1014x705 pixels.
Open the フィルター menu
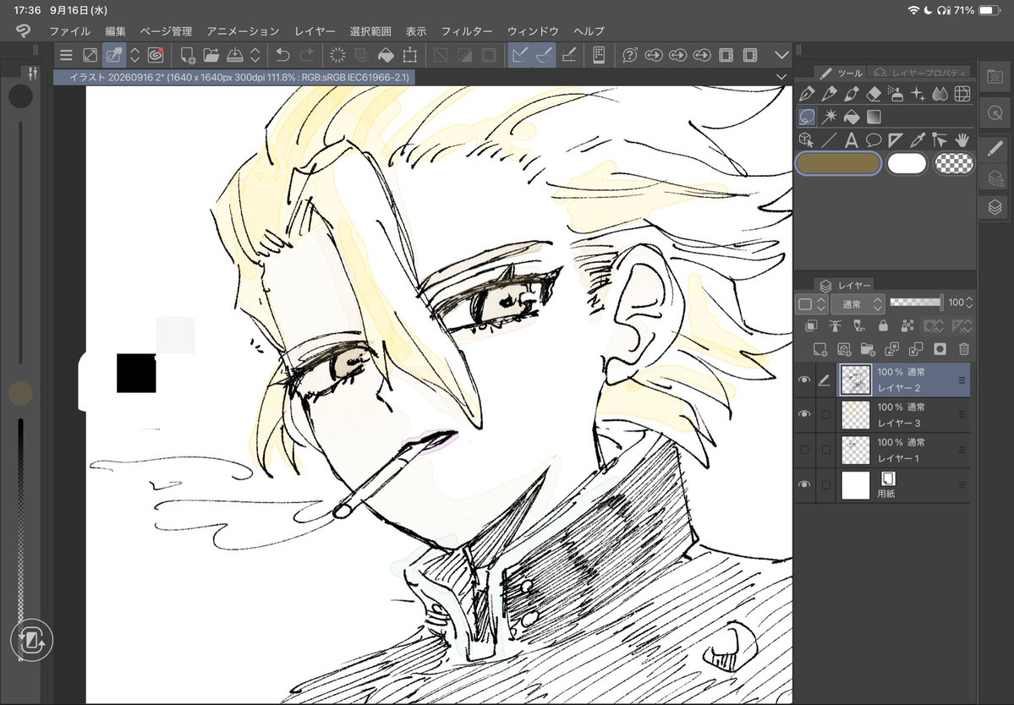pos(466,31)
